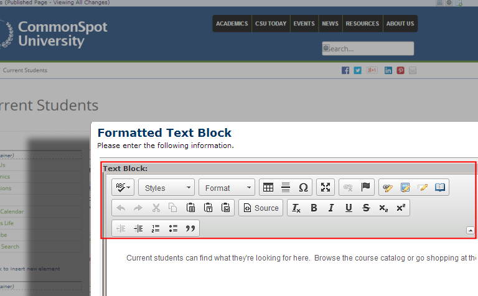This screenshot has height=296, width=478.
Task: Toggle superscript formatting
Action: (x=401, y=208)
